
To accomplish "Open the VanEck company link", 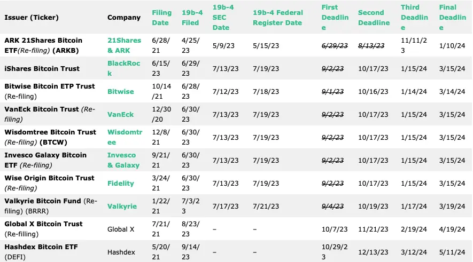I will [120, 114].
